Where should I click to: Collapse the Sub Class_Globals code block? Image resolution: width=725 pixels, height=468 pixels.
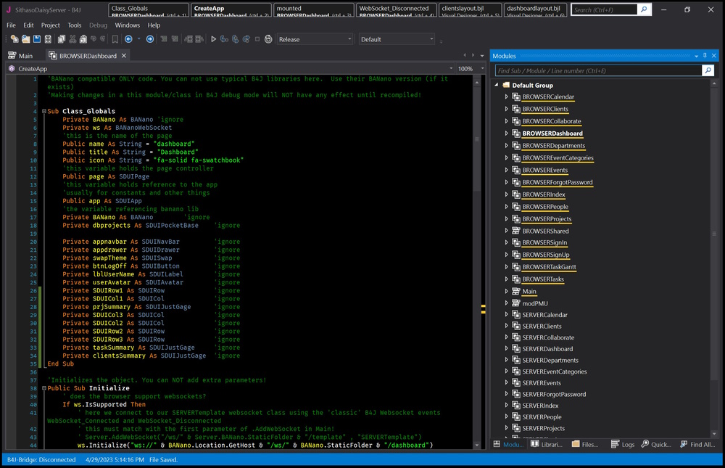click(44, 111)
